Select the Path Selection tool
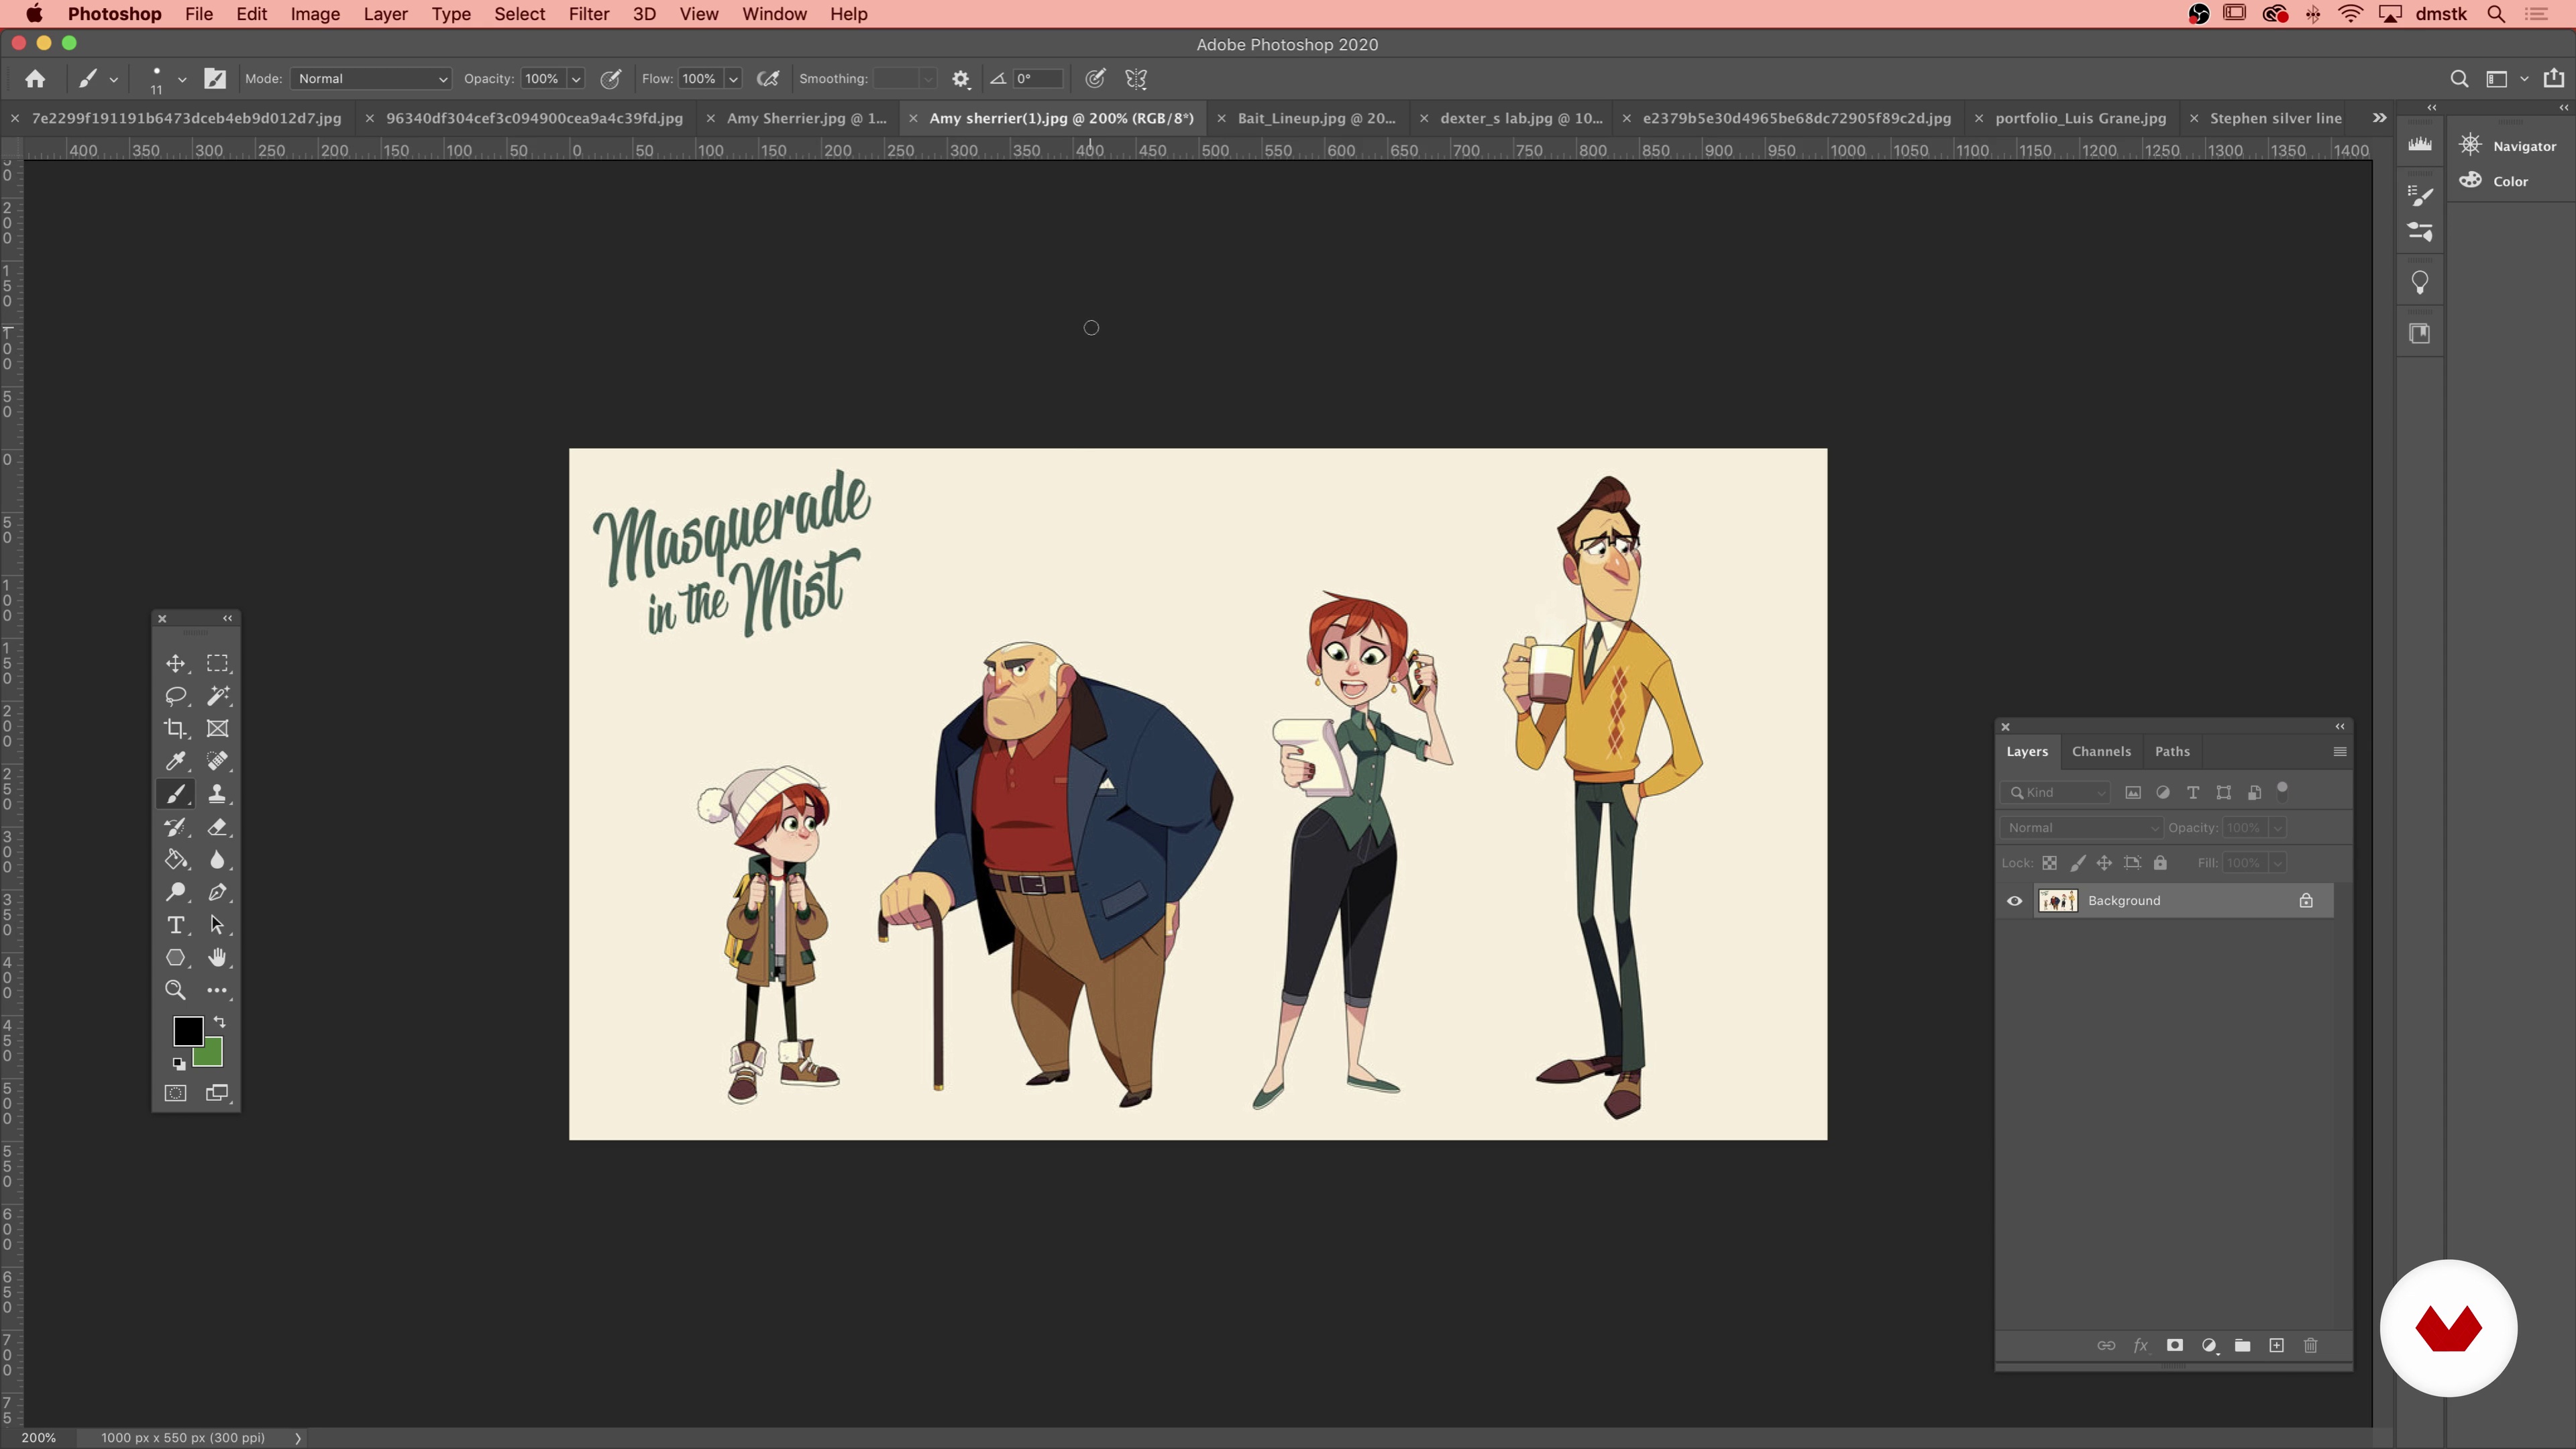 tap(217, 925)
